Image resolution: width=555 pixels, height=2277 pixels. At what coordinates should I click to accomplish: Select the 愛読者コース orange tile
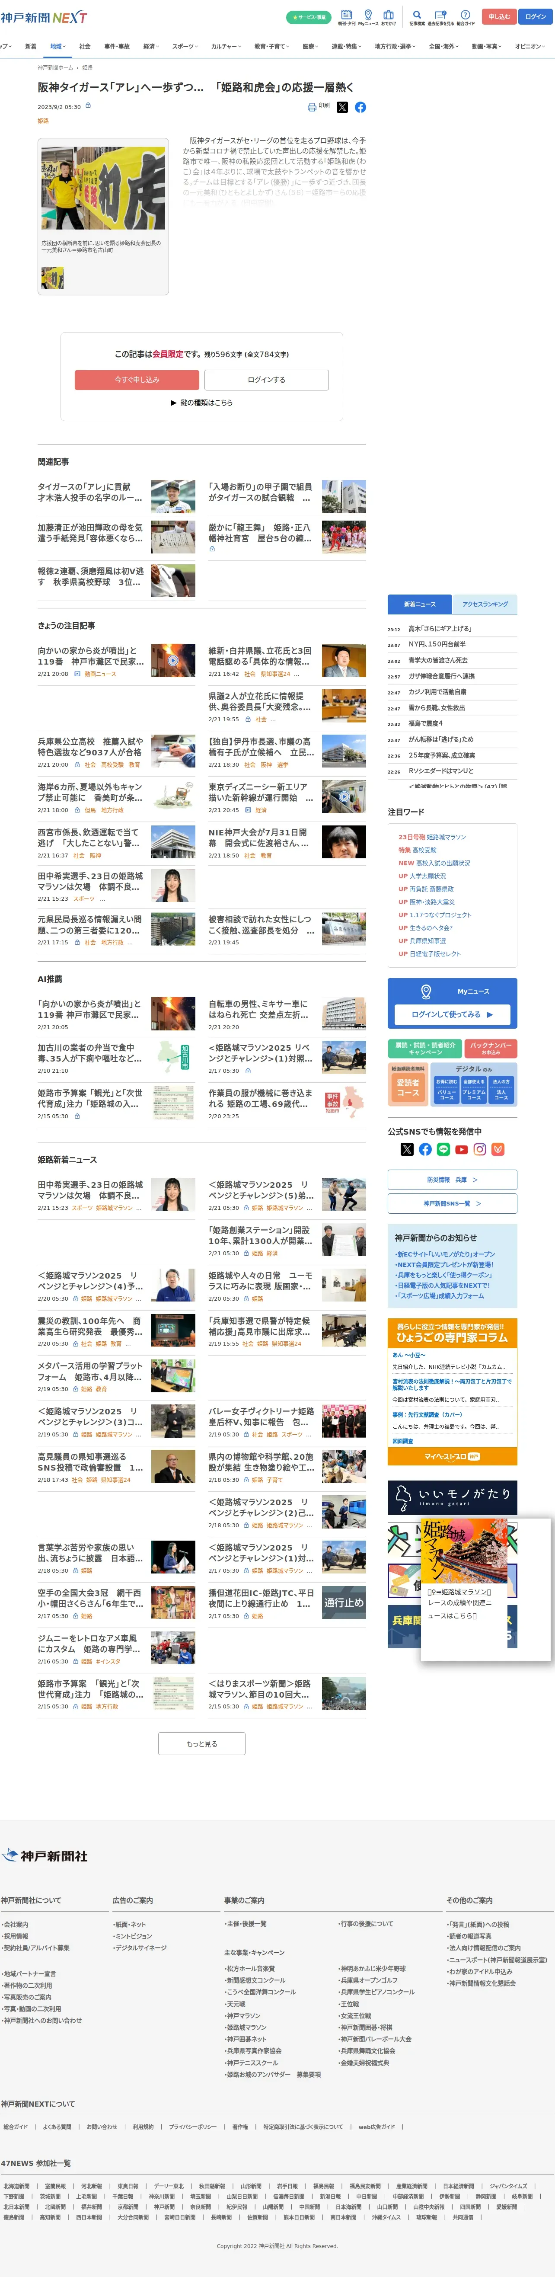click(408, 1087)
